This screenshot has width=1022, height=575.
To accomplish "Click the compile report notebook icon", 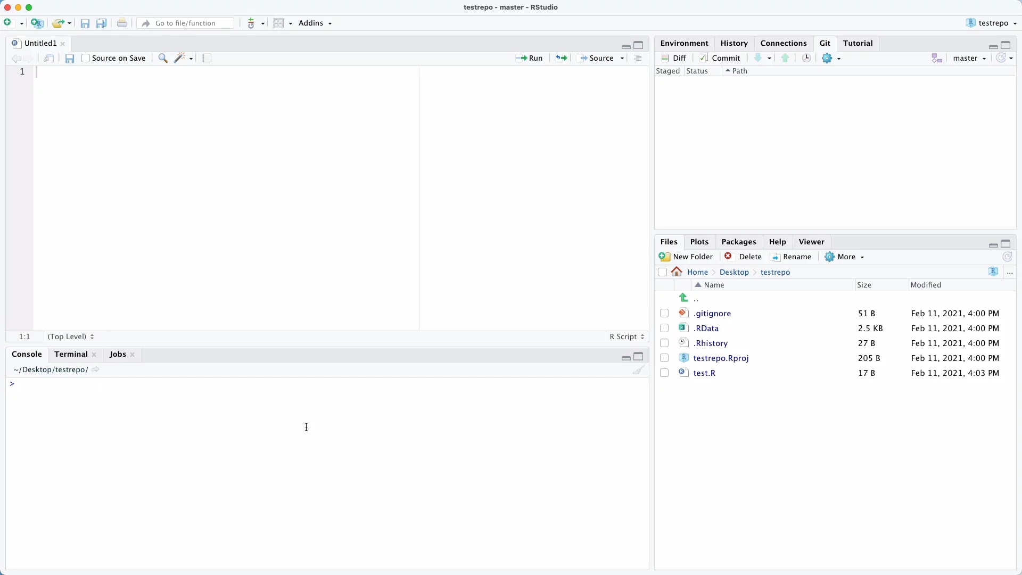I will (x=207, y=58).
